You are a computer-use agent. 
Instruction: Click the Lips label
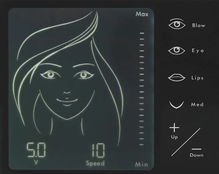pyautogui.click(x=197, y=78)
